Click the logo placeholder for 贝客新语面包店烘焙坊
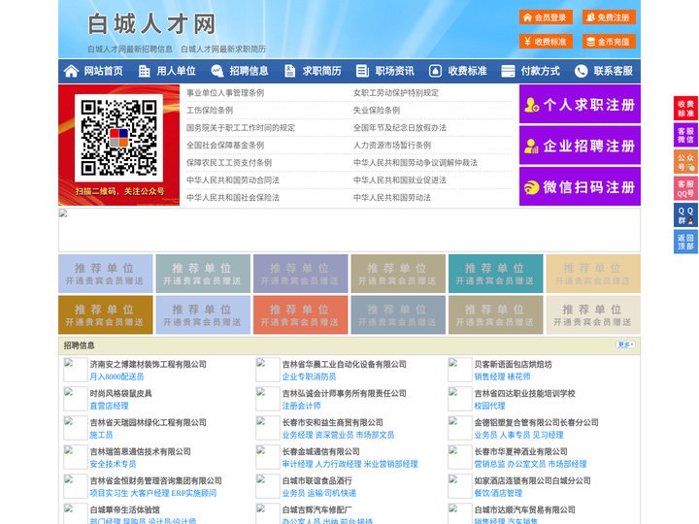 tap(460, 370)
